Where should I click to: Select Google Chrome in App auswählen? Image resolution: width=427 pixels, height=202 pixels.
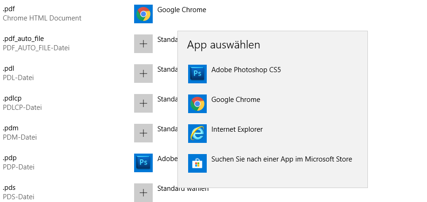click(x=236, y=100)
